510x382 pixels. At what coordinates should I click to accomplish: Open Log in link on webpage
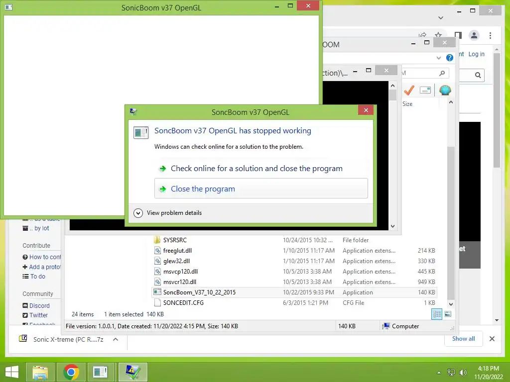[x=476, y=54]
